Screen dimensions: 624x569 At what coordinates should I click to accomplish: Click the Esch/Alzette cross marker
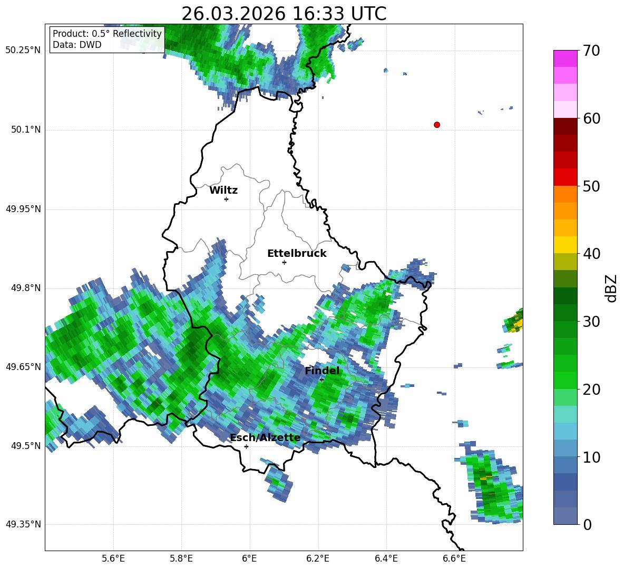point(246,446)
